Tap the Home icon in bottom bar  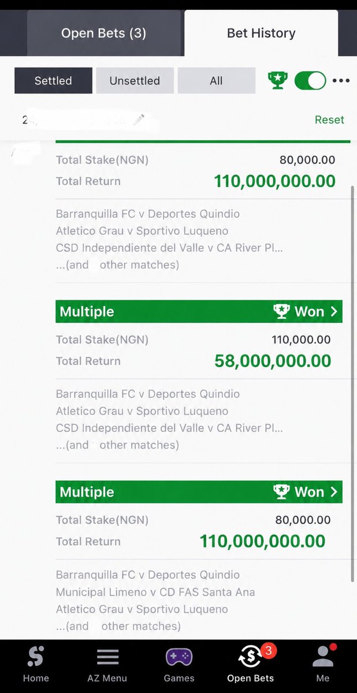36,655
